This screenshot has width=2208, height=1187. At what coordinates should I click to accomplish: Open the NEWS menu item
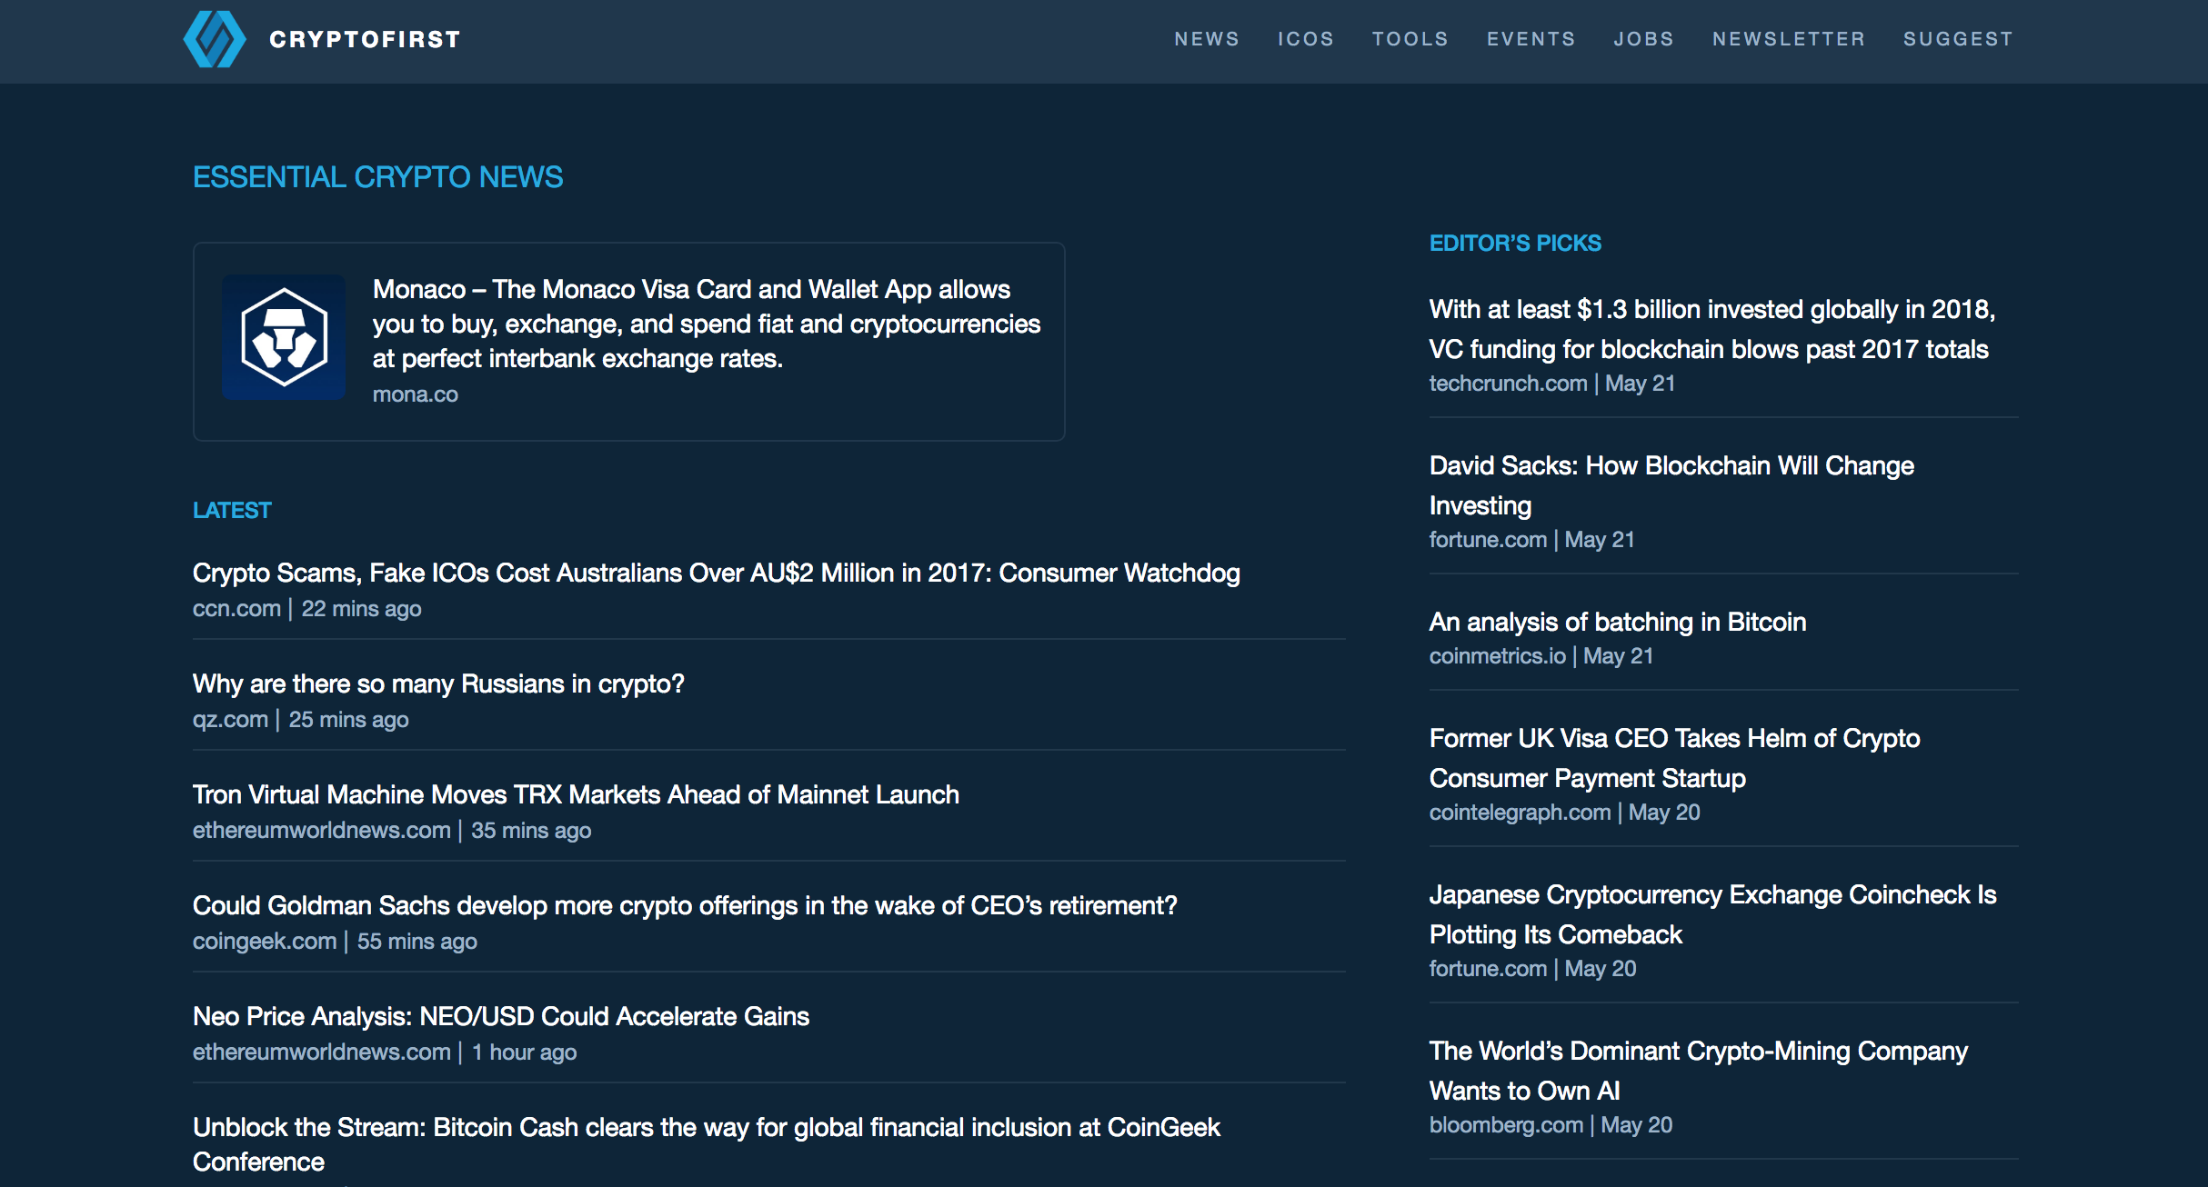coord(1207,39)
